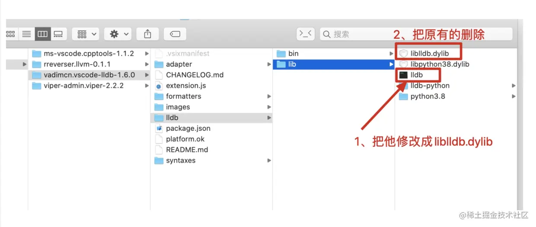
Task: Open the group-by arrangement dropdown
Action: click(x=86, y=34)
